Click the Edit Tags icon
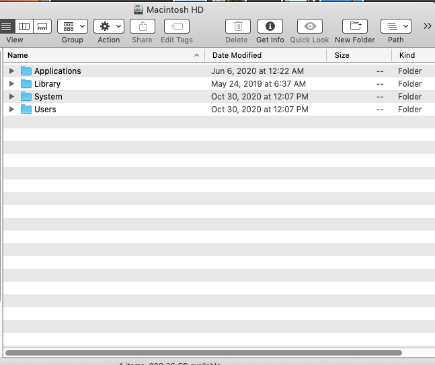Image resolution: width=435 pixels, height=365 pixels. coord(177,26)
